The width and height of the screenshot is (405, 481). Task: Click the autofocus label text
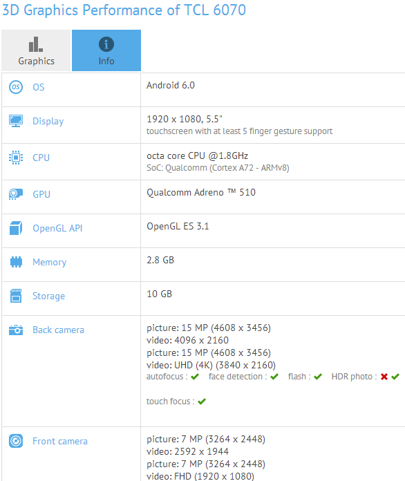coord(167,377)
